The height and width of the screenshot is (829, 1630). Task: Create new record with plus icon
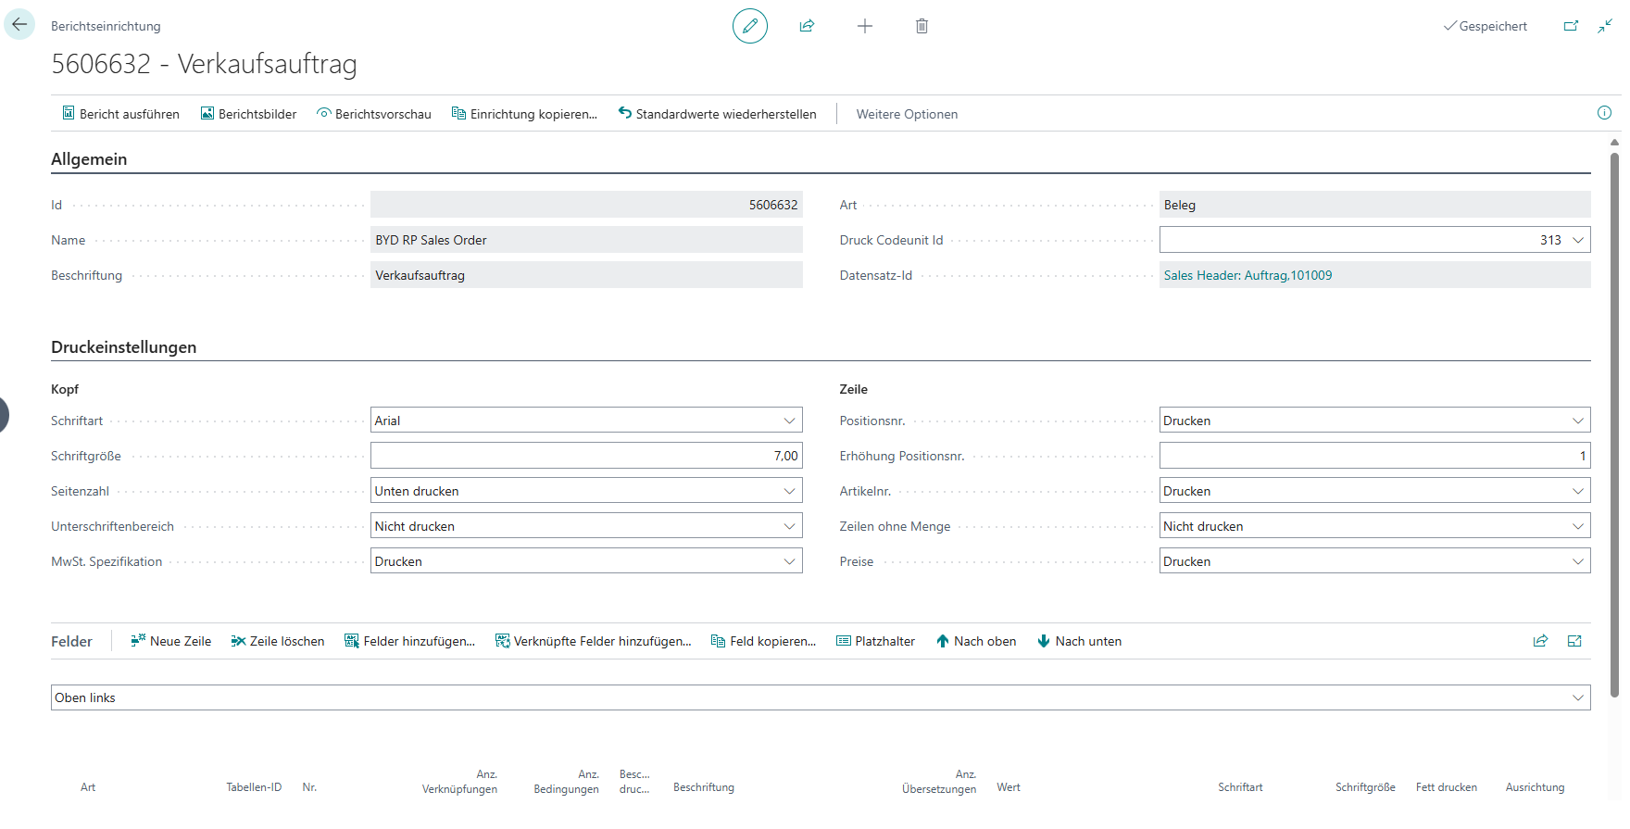coord(864,26)
